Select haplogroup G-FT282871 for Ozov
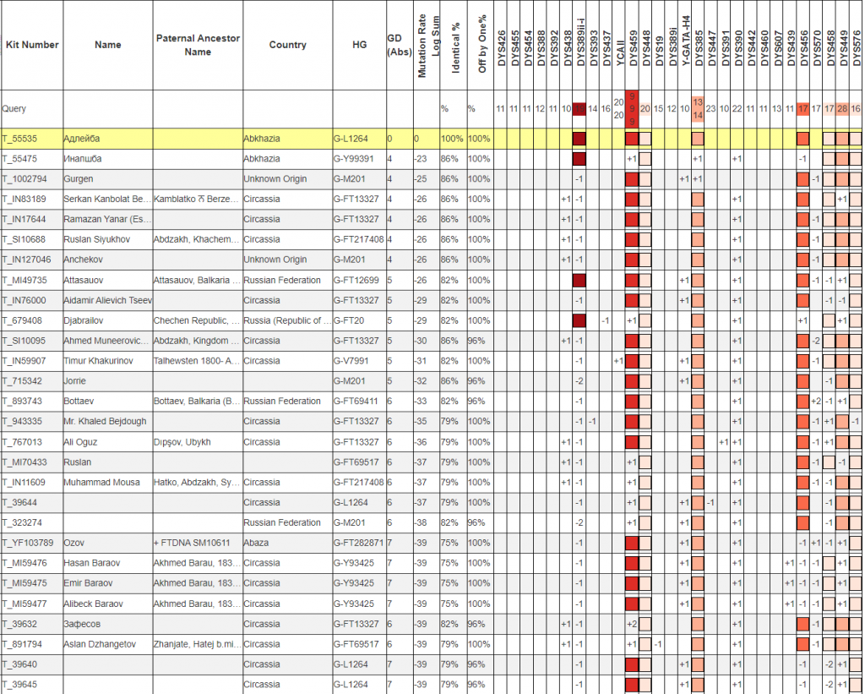 pos(358,543)
